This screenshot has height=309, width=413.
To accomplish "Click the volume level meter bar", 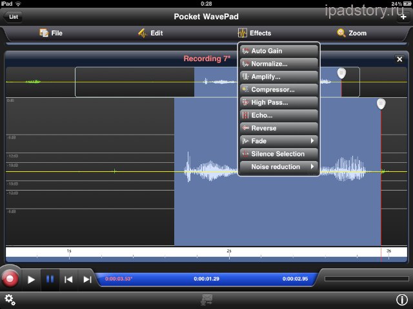I will coord(367,279).
